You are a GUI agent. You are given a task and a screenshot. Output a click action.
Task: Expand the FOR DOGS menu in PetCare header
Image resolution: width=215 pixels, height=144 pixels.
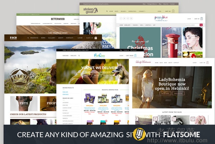pyautogui.click(x=66, y=56)
